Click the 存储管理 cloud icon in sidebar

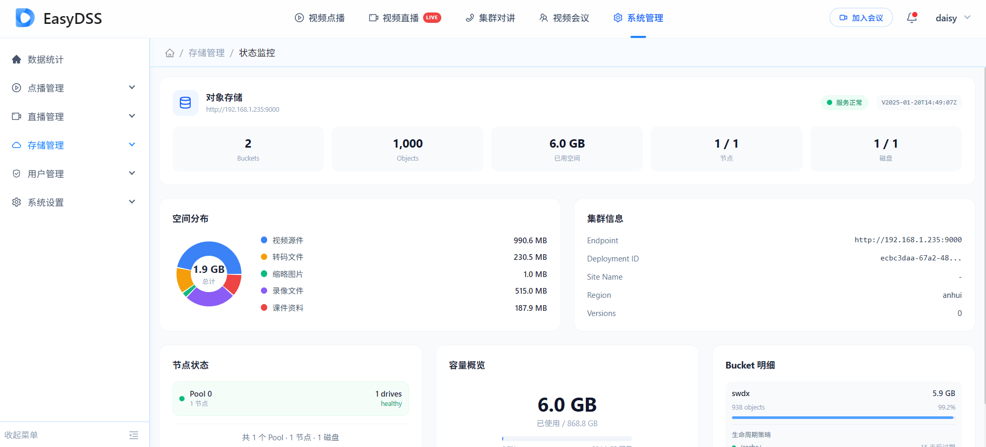[x=17, y=145]
